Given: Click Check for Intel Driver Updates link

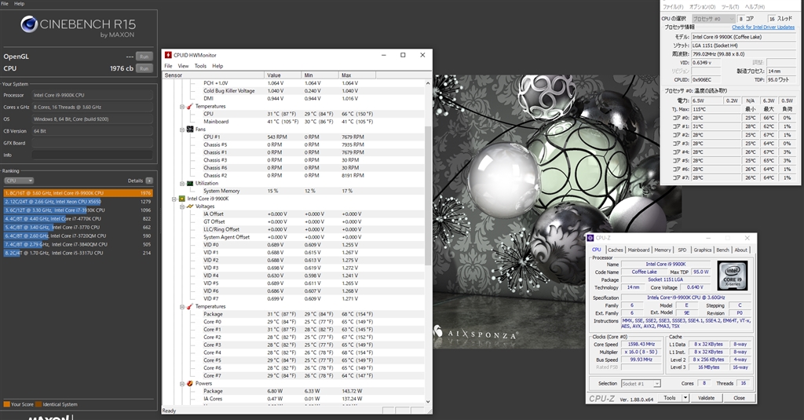Looking at the screenshot, I should pos(763,27).
